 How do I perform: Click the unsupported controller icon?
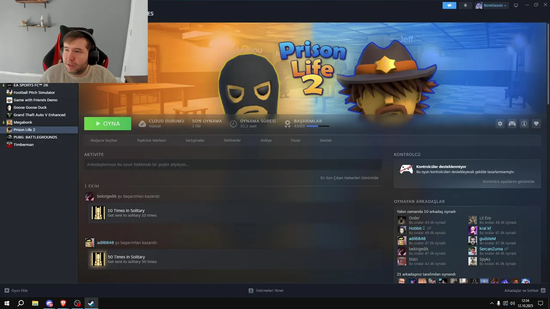[x=406, y=169]
